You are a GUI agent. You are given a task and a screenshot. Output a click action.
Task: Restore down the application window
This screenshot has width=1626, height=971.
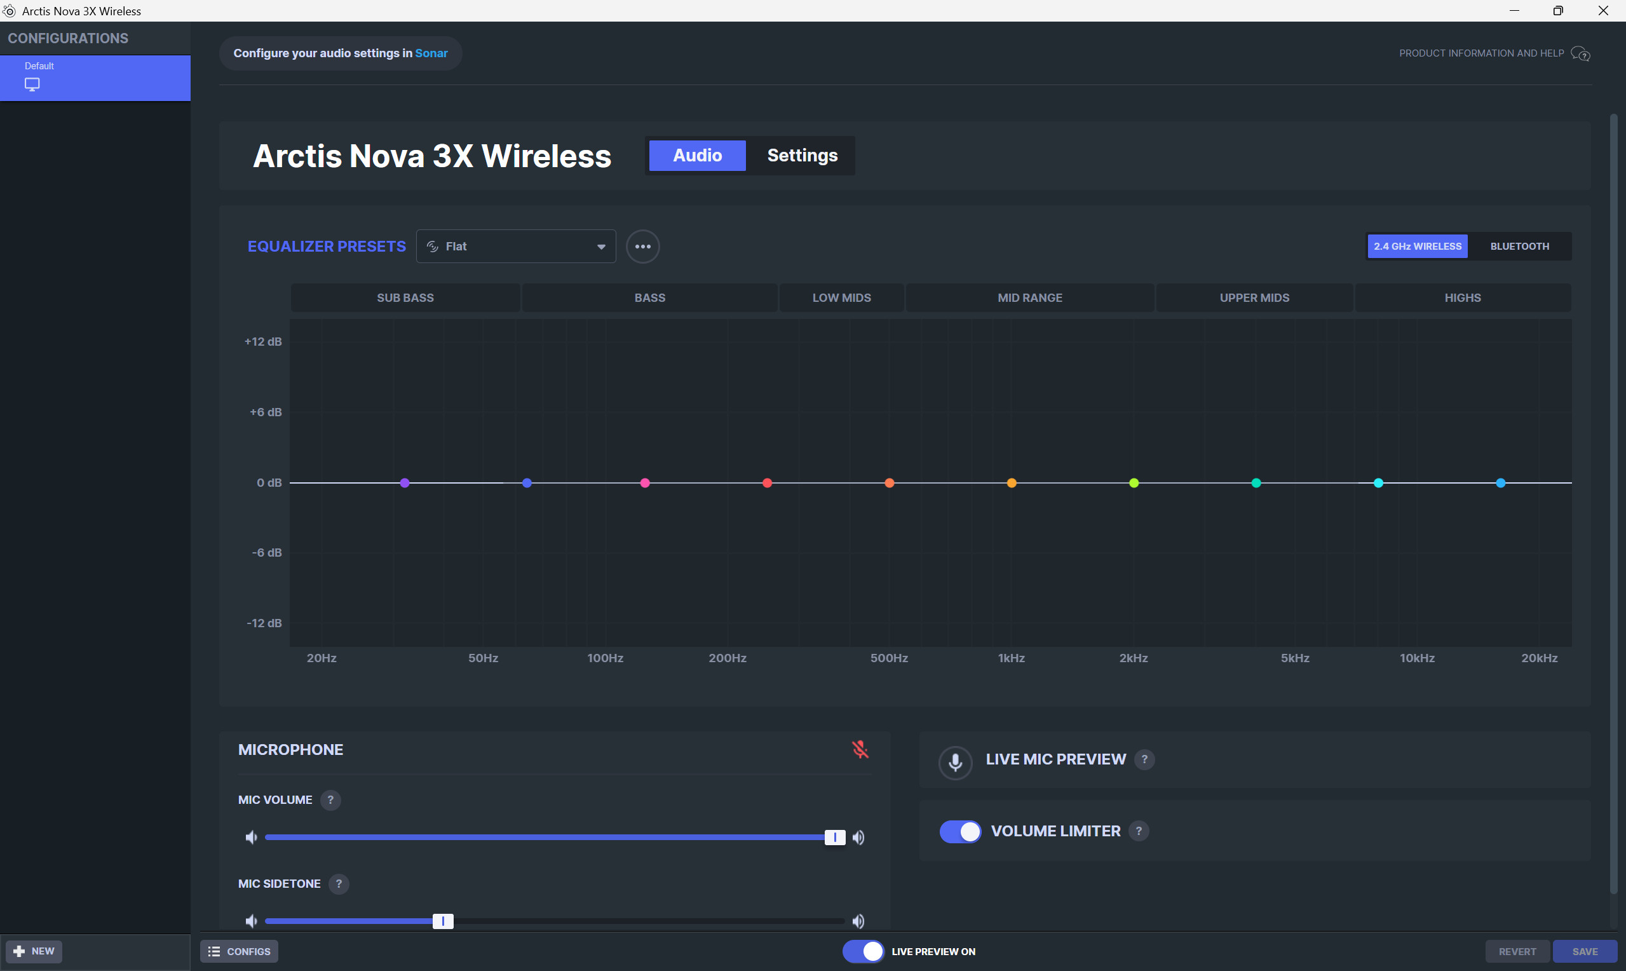point(1558,11)
